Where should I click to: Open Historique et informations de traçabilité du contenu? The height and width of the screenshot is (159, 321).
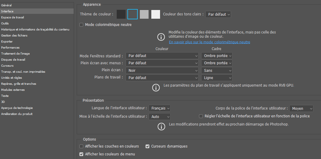pyautogui.click(x=37, y=30)
